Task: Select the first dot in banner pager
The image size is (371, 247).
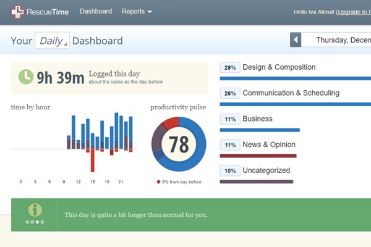Action: (28, 222)
